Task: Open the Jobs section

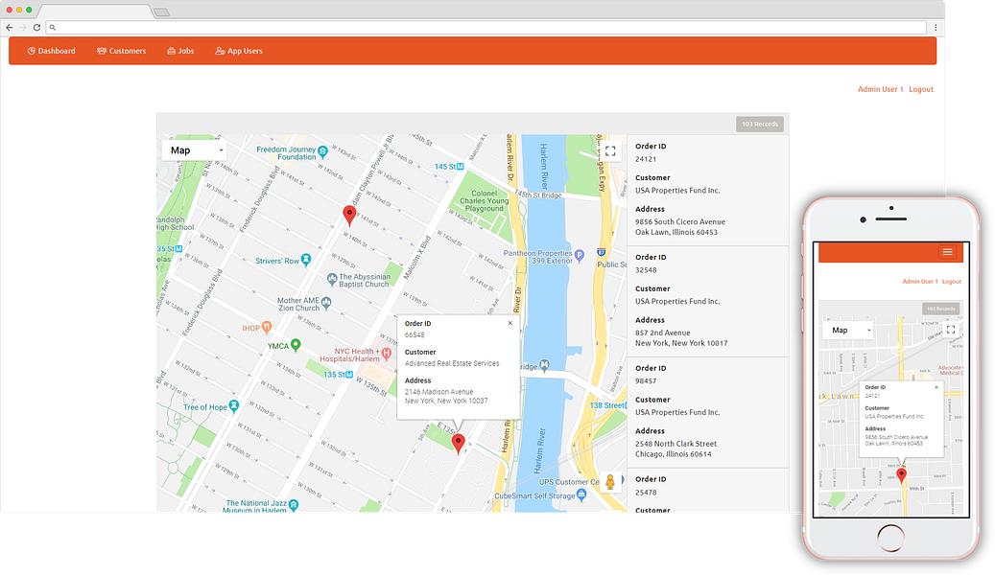Action: tap(180, 51)
